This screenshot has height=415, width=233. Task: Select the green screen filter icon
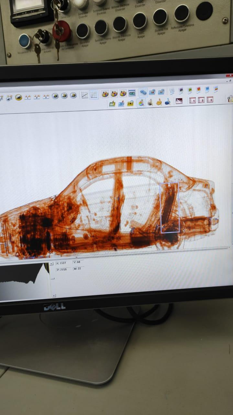[x=190, y=90]
